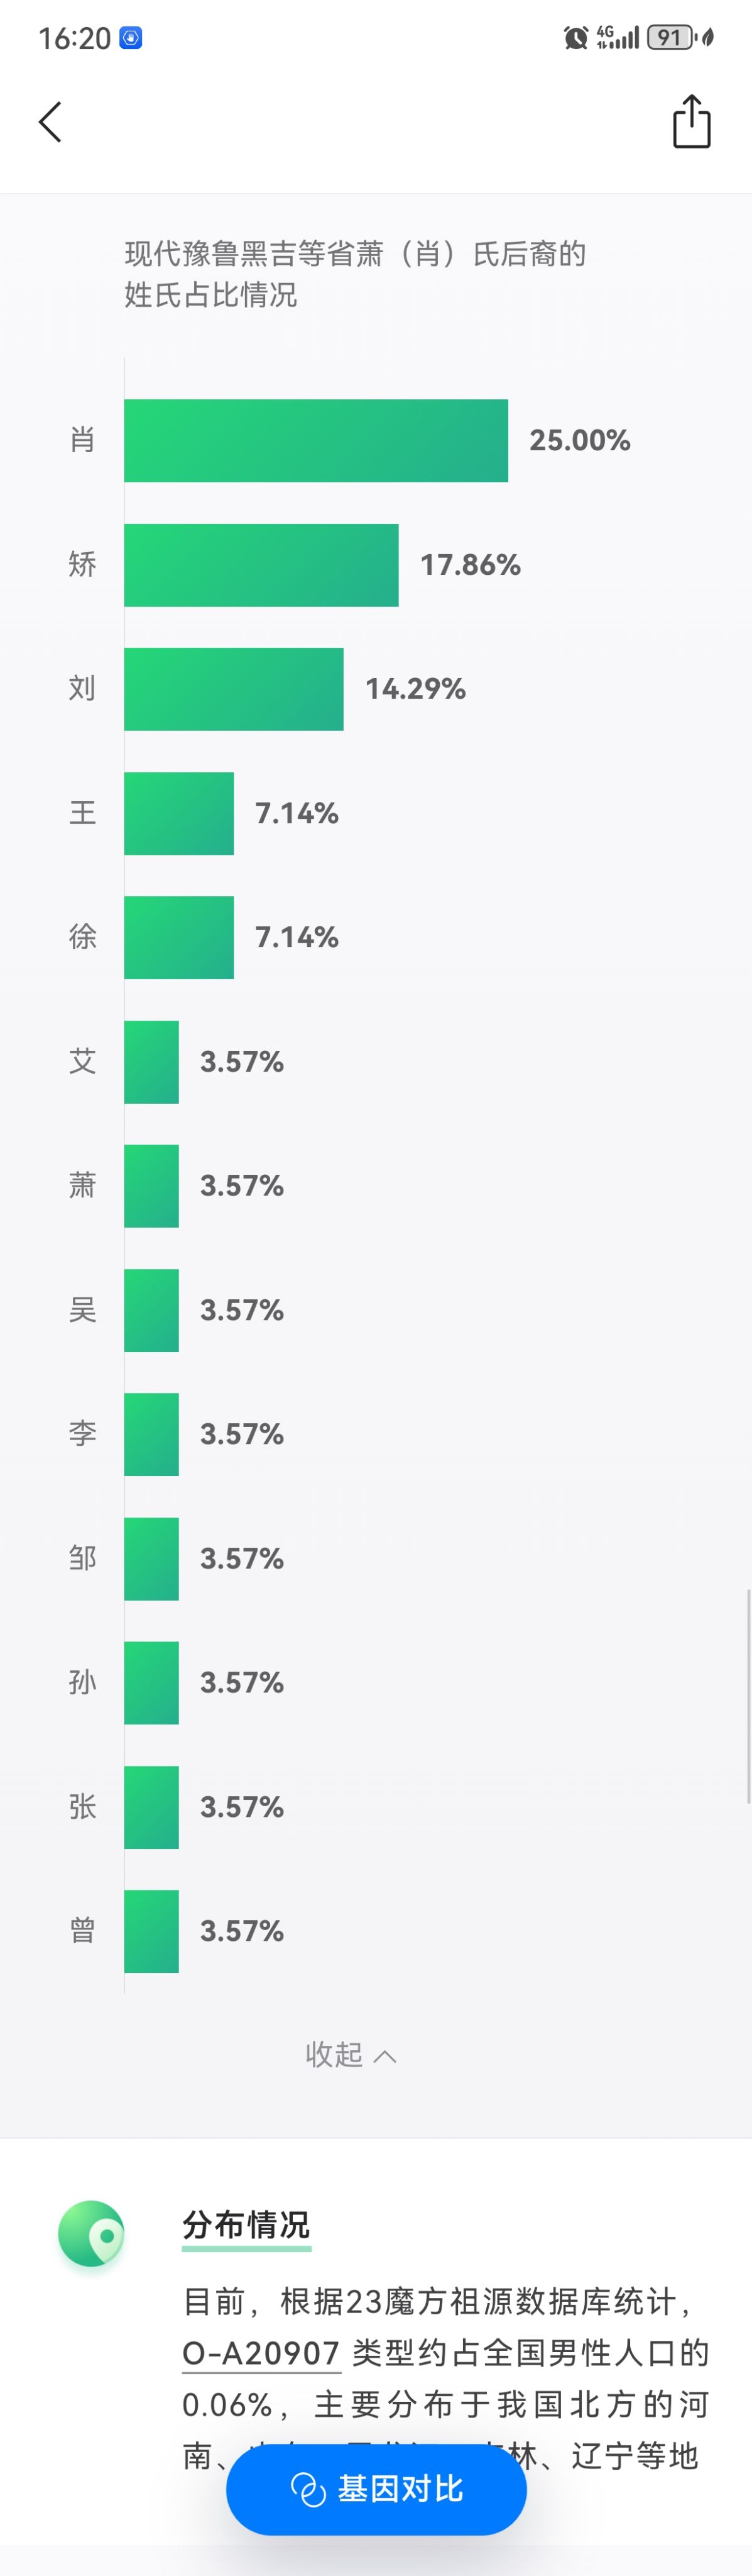Tap the 4G signal strength icon
752x2576 pixels.
[x=617, y=38]
